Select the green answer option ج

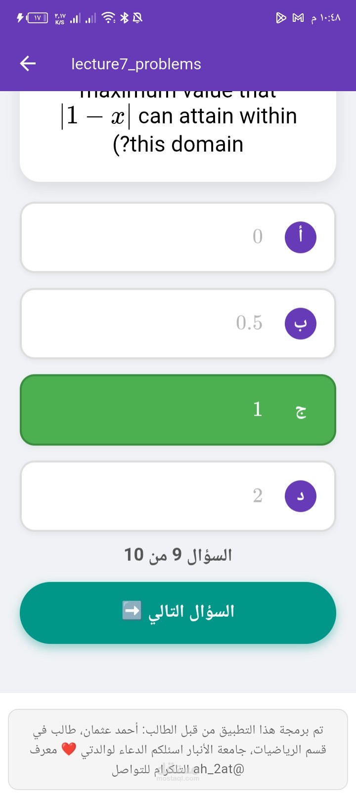click(x=178, y=410)
